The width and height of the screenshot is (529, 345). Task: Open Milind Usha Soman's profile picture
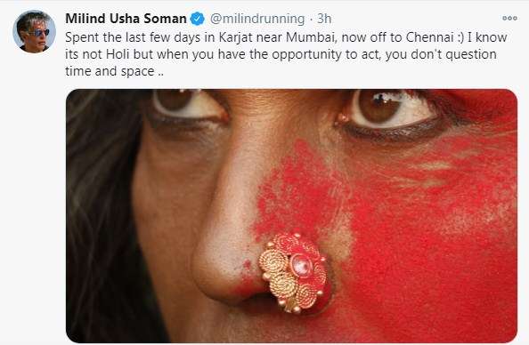pos(34,31)
